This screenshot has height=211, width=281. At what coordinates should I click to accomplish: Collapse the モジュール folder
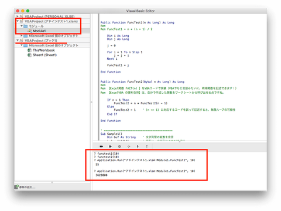(22, 26)
